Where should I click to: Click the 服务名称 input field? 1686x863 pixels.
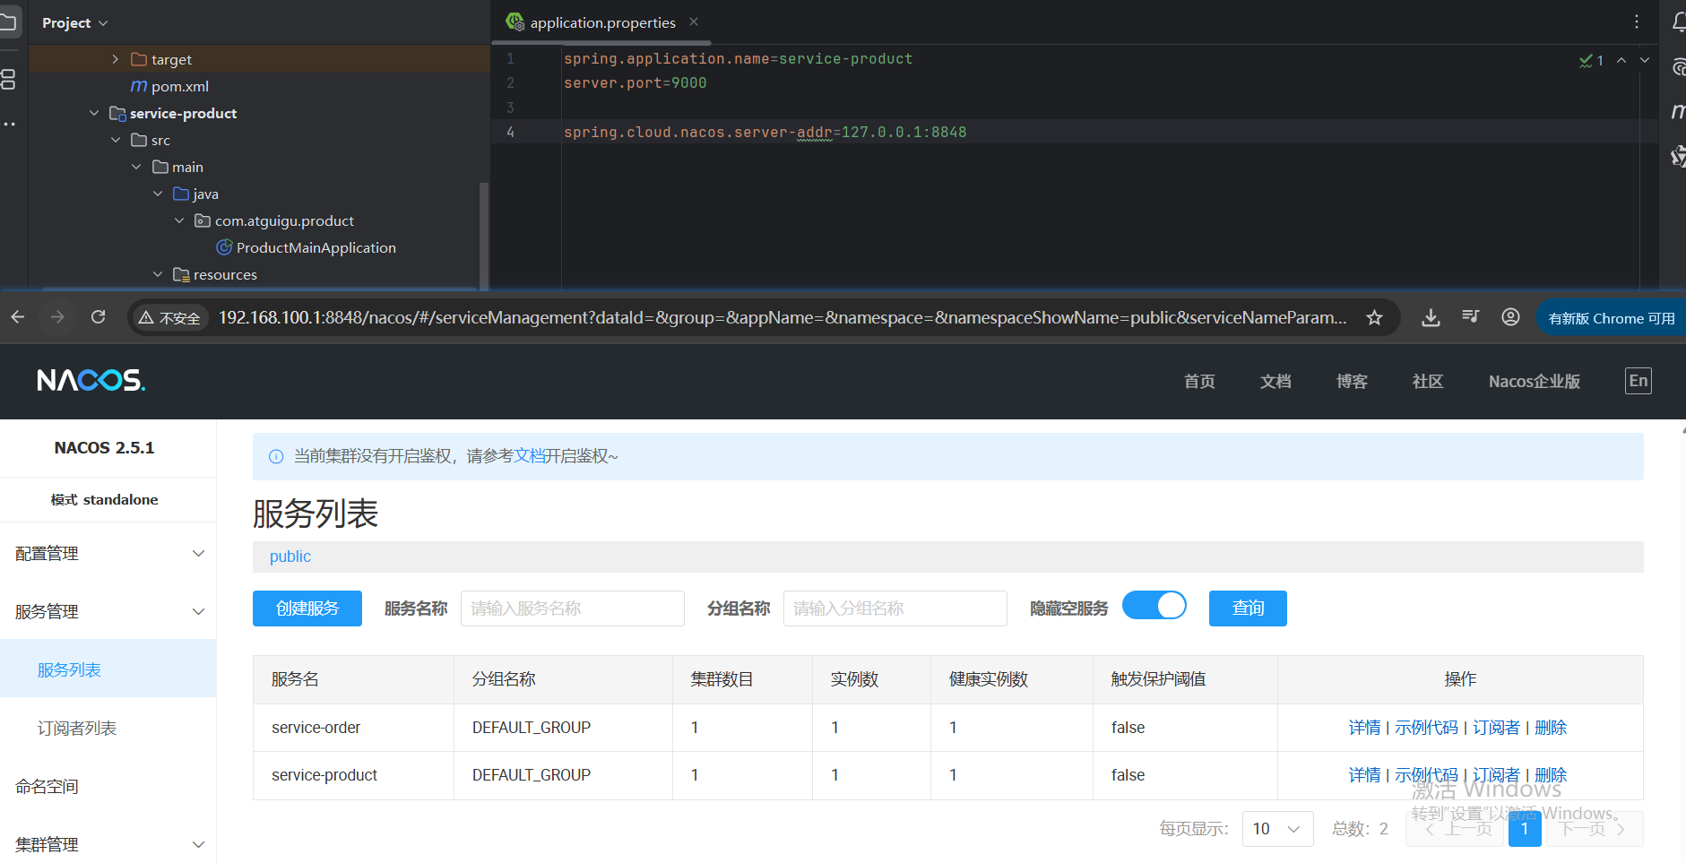click(x=573, y=608)
